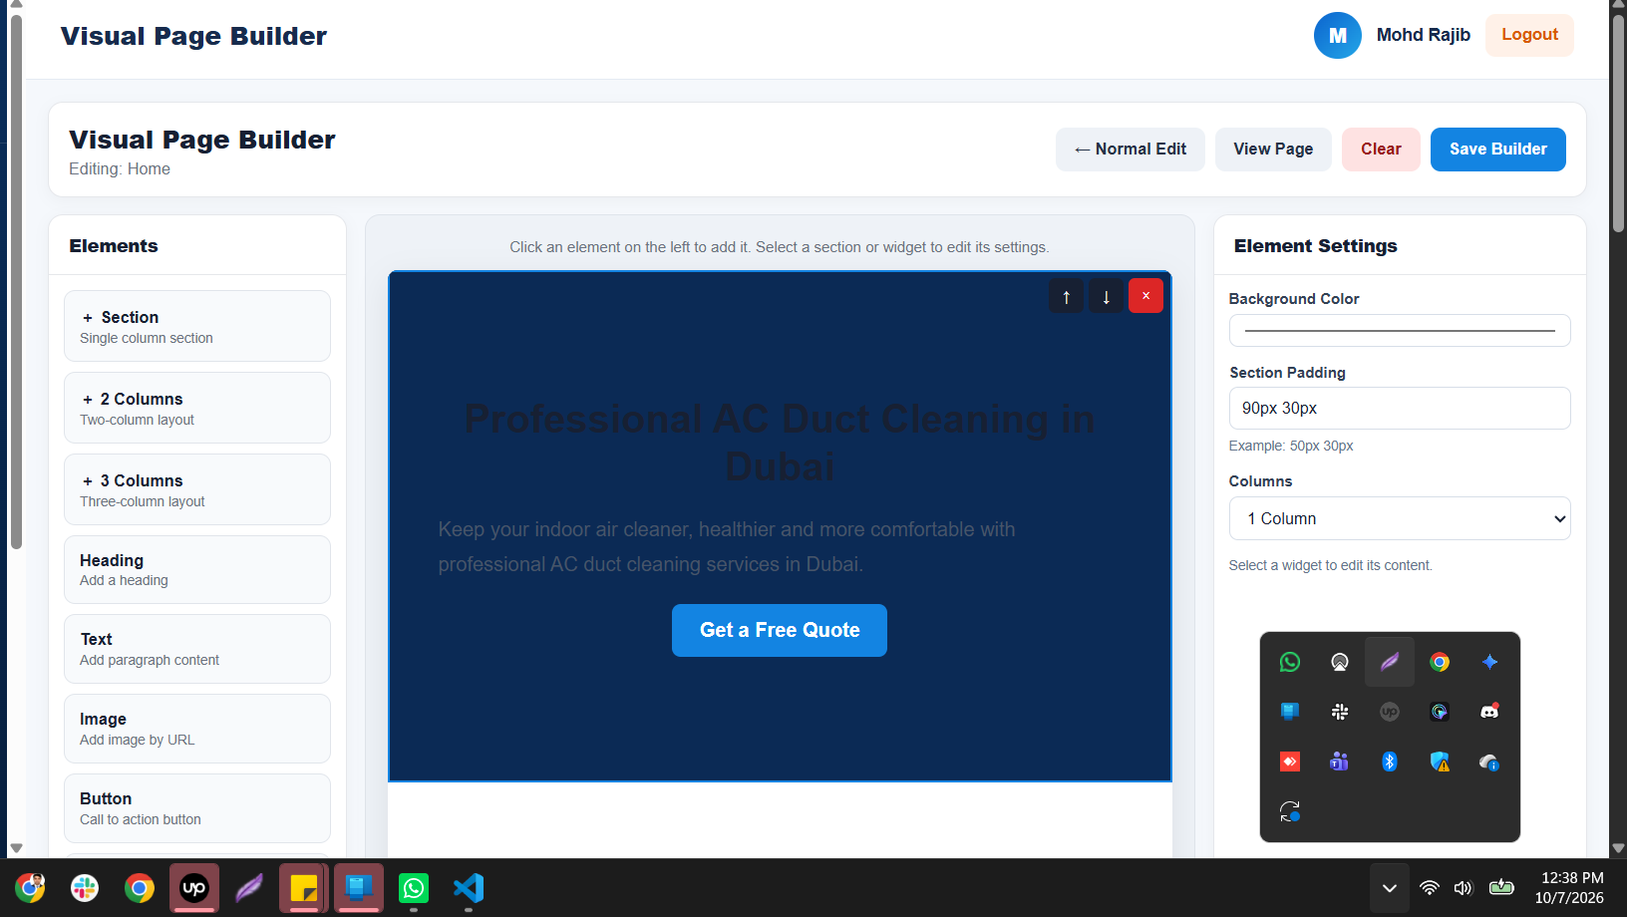Click the speaker volume icon in the taskbar
1627x917 pixels.
pyautogui.click(x=1463, y=888)
